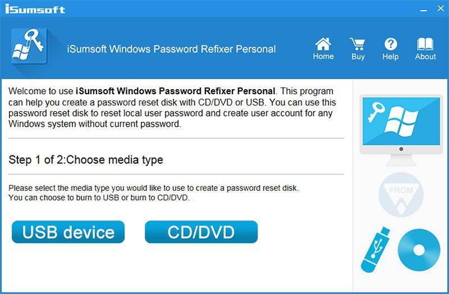Minimize the iSumsoft window
Screen dimensions: 449x294
pos(424,9)
